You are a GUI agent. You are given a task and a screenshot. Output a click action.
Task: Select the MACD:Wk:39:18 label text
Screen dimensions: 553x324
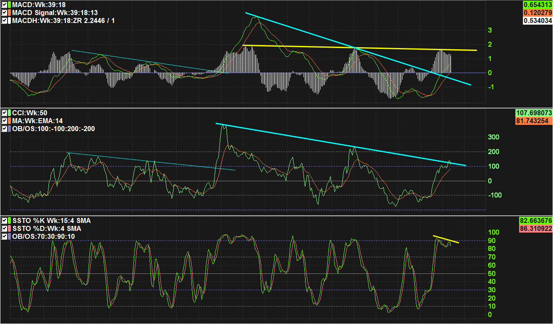39,5
